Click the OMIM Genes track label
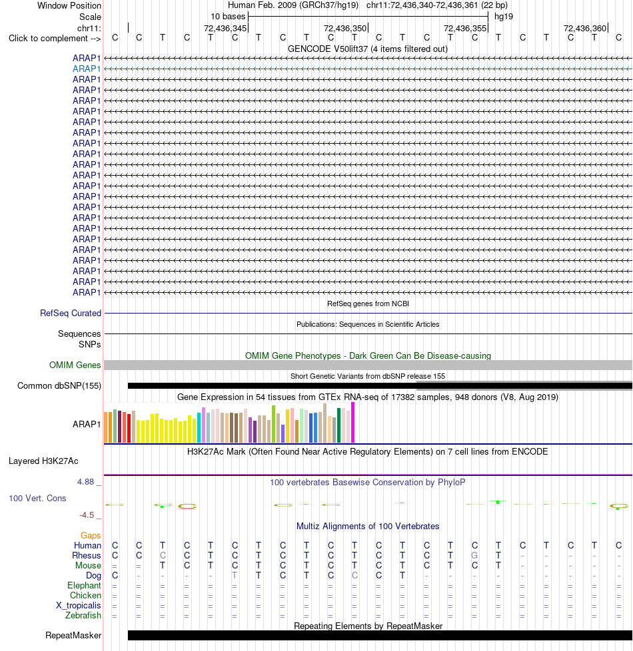633x651 pixels. [x=75, y=365]
